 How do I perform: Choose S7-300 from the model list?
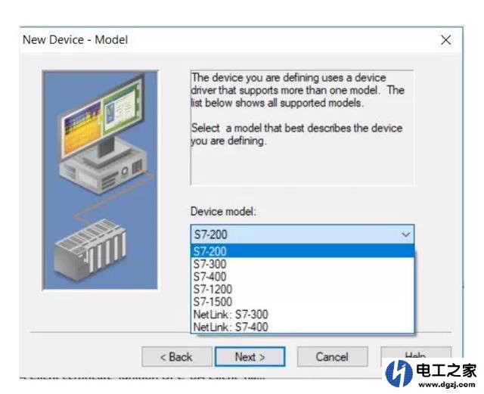tap(302, 264)
